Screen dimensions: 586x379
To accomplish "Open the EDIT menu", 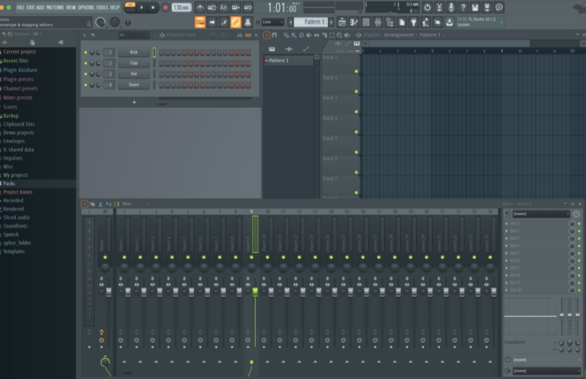I will pos(30,7).
